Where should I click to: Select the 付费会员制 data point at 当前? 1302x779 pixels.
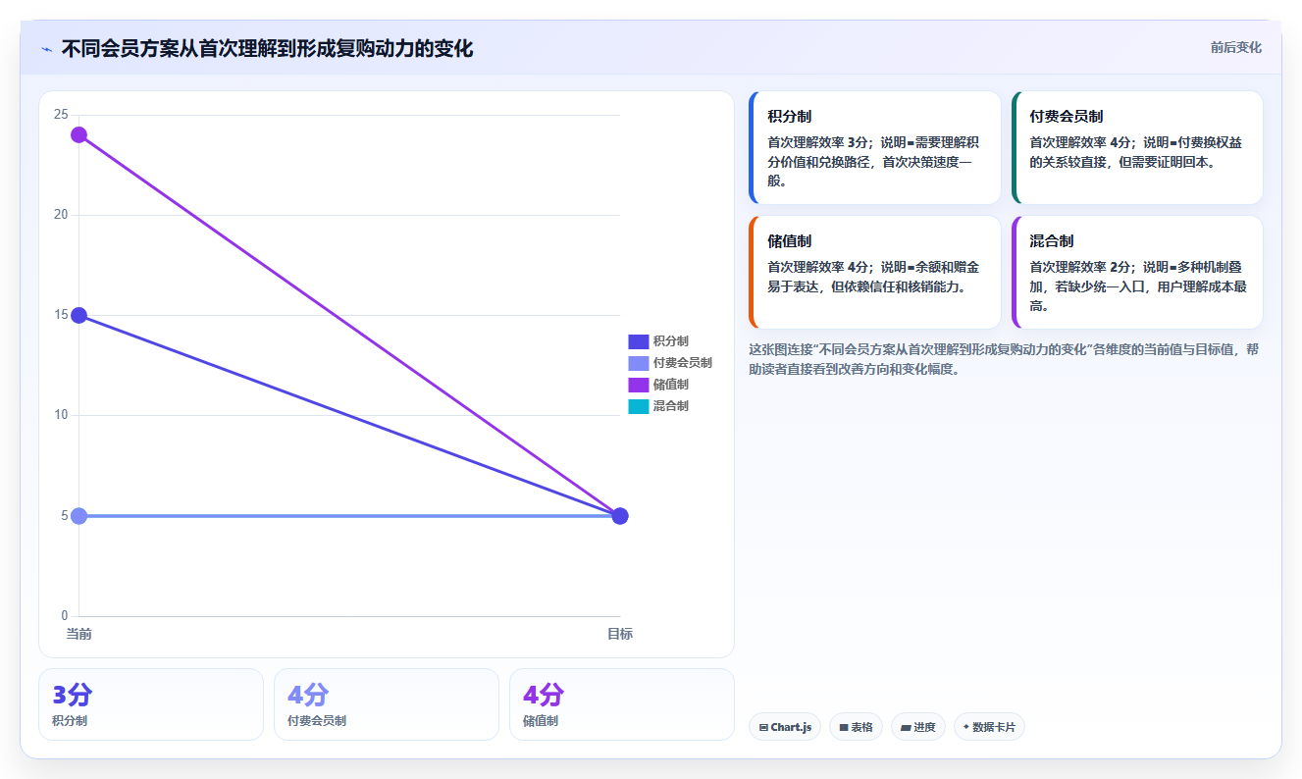78,516
